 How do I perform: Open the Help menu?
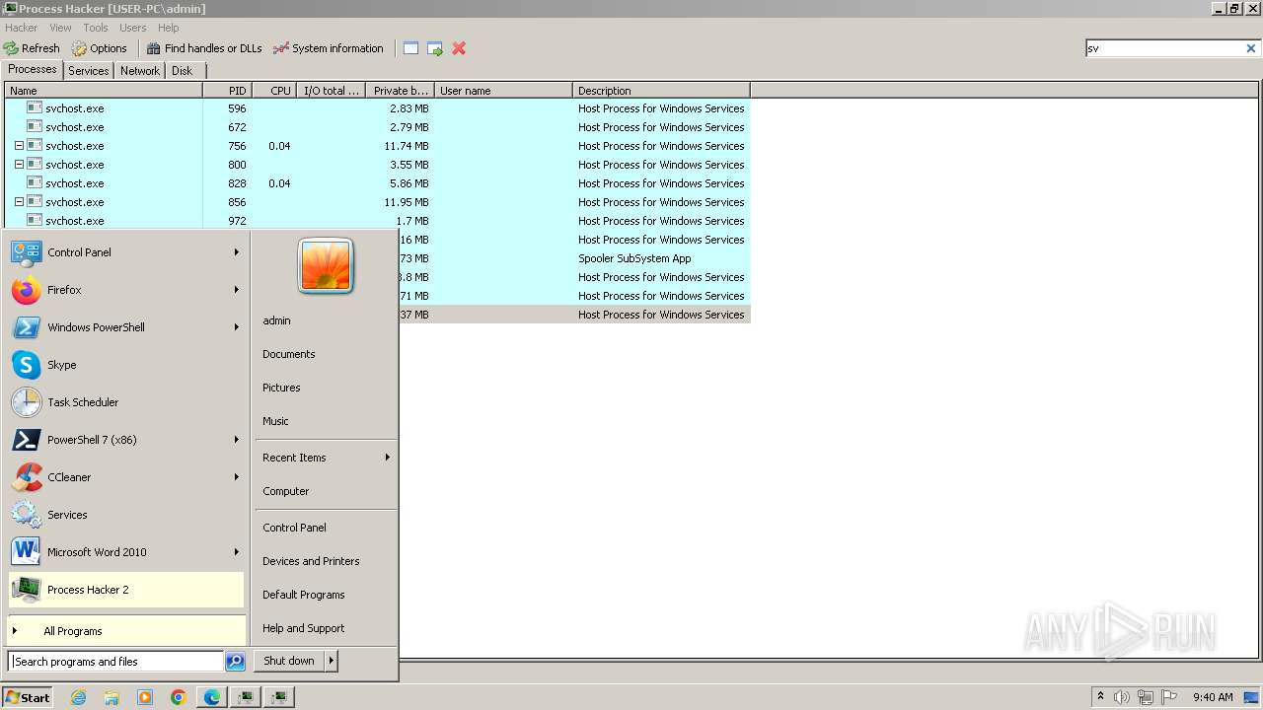169,28
